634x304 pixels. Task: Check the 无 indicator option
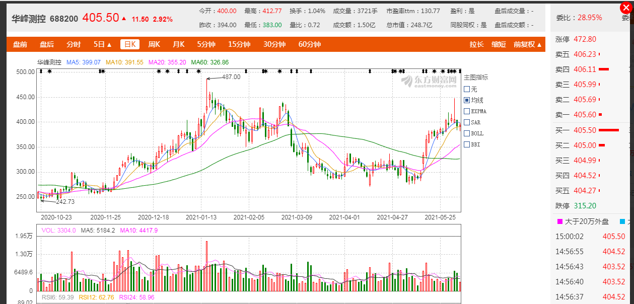click(467, 89)
